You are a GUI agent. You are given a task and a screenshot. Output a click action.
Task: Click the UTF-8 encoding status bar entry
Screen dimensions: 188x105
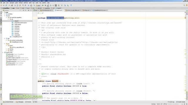165,104
